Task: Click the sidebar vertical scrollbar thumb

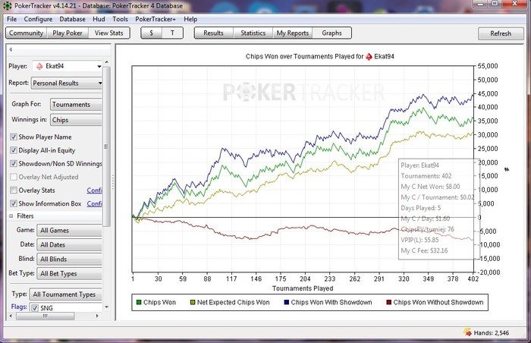Action: pos(106,146)
